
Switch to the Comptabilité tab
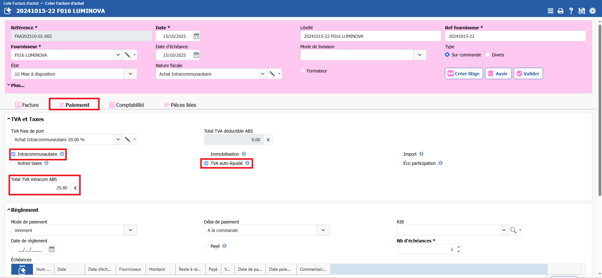[126, 105]
